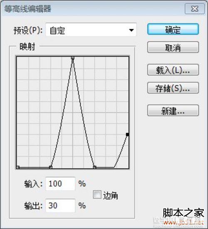Image resolution: width=208 pixels, height=229 pixels.
Task: Select curve point at left base of peak
Action: click(x=51, y=167)
